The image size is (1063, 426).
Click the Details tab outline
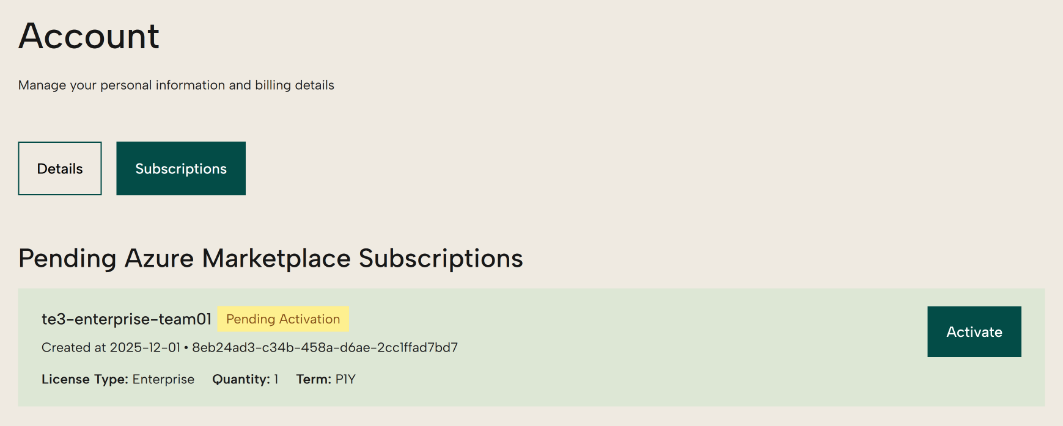[59, 168]
